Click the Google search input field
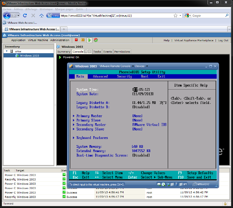Image resolution: width=233 pixels, height=208 pixels. tap(208, 16)
